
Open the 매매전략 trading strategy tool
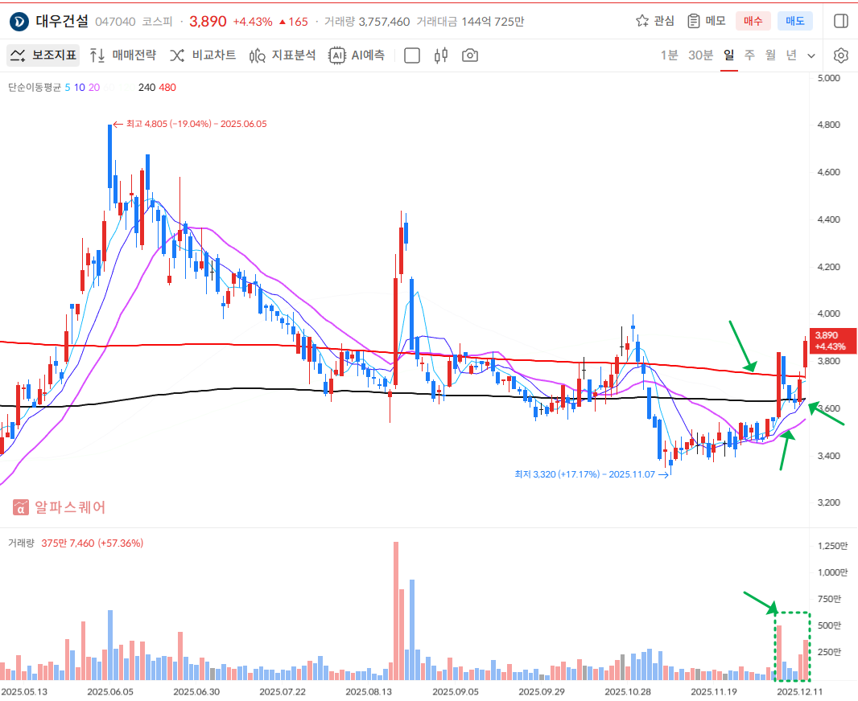122,55
